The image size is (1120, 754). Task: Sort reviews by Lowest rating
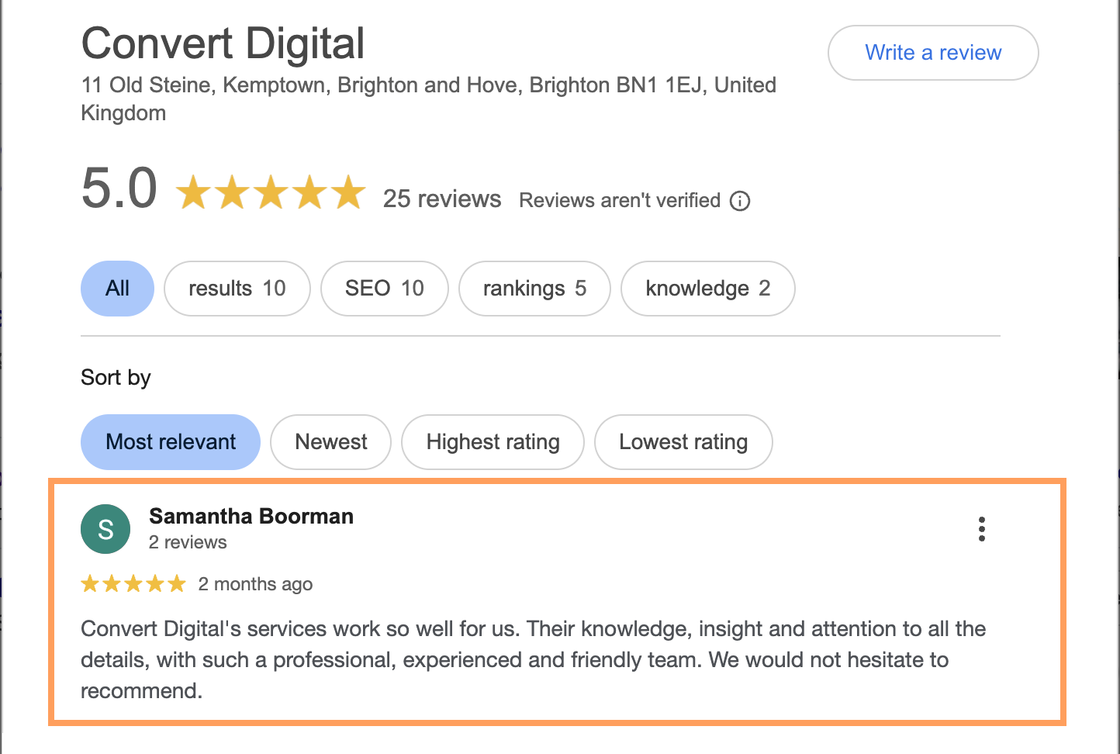pyautogui.click(x=683, y=442)
